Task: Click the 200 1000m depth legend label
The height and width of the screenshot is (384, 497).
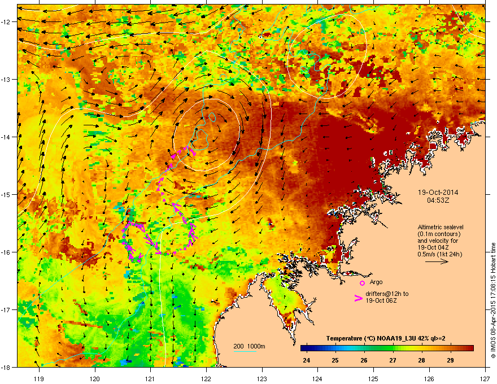Action: tap(249, 346)
